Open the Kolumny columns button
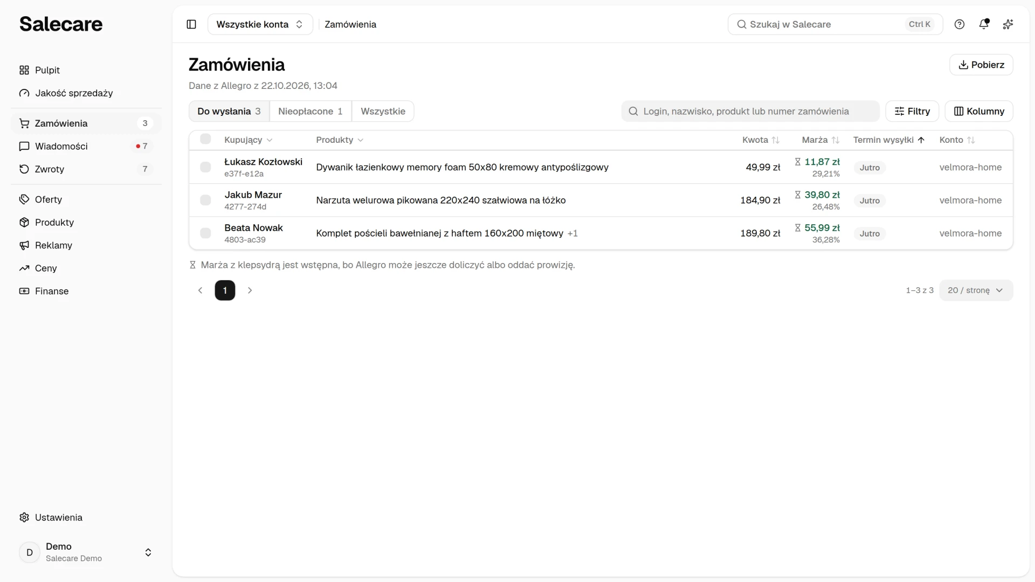This screenshot has width=1035, height=582. 979,112
